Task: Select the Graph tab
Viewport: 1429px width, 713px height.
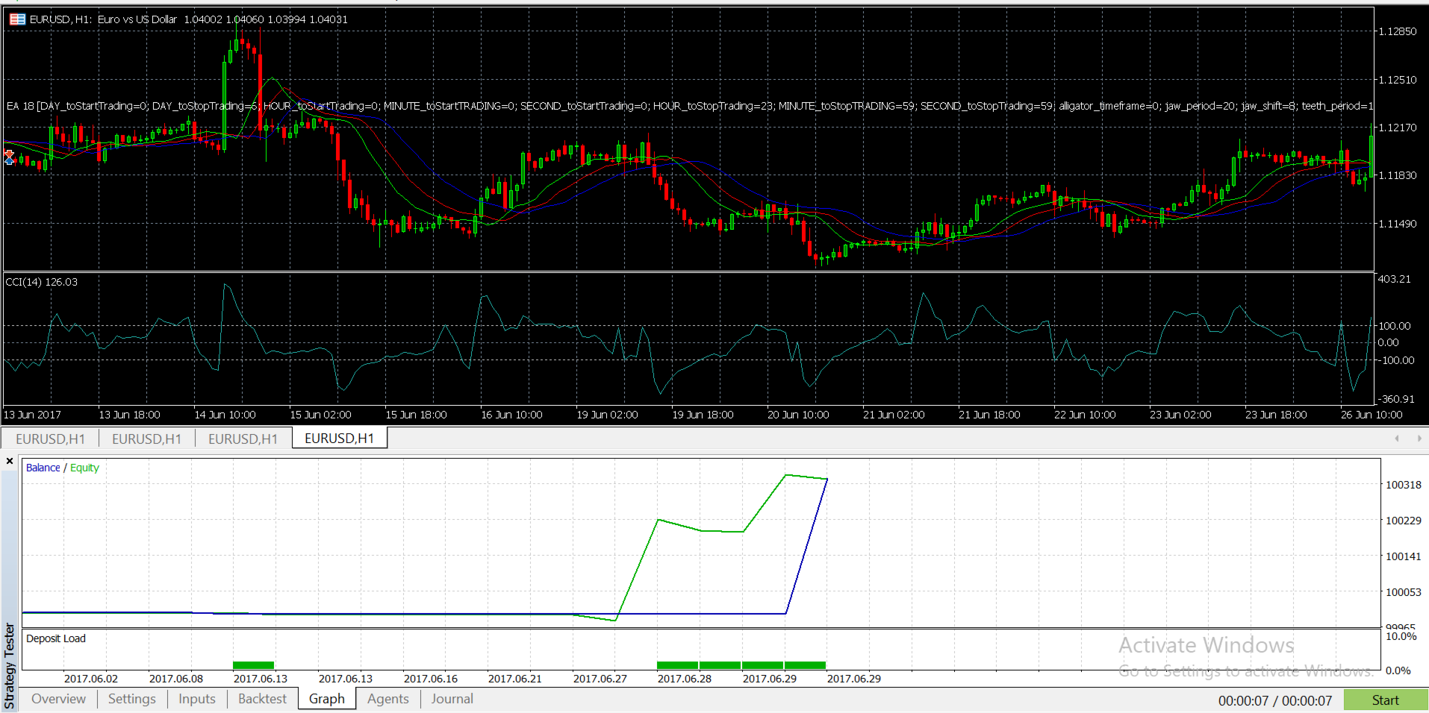Action: pos(327,699)
